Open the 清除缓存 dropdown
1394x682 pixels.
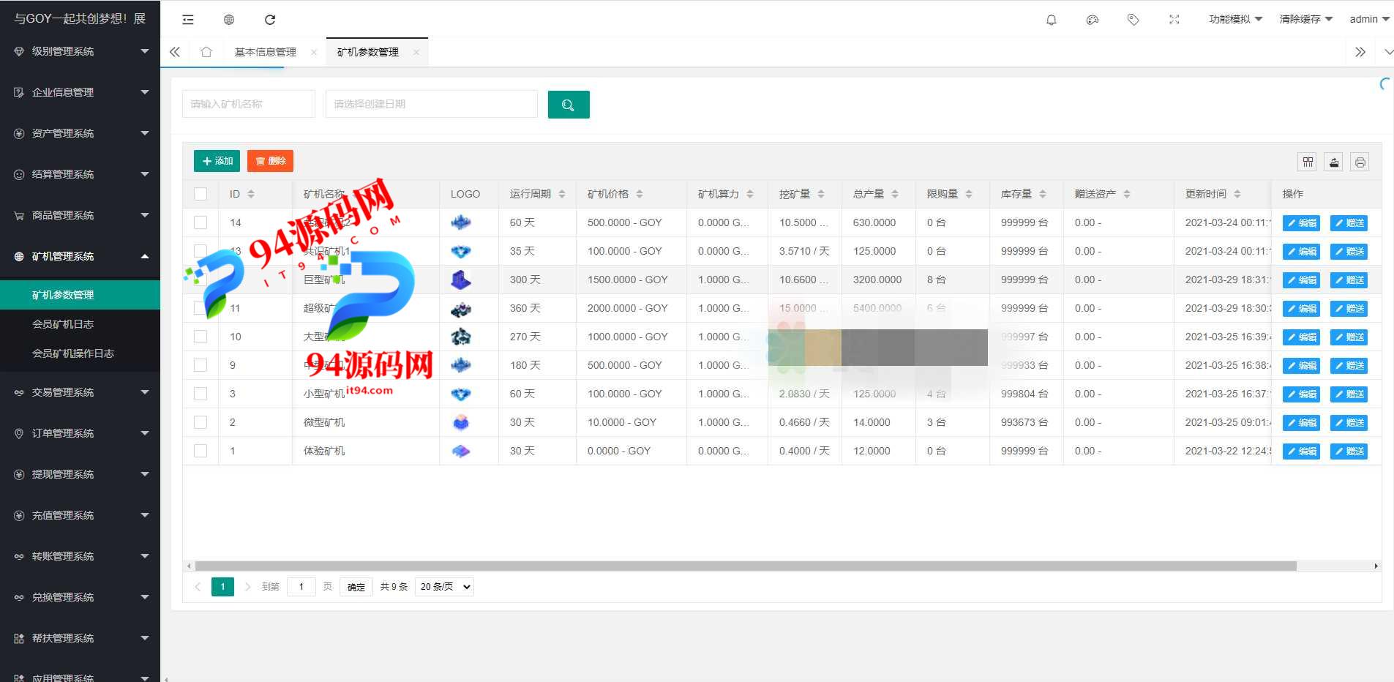[x=1305, y=20]
